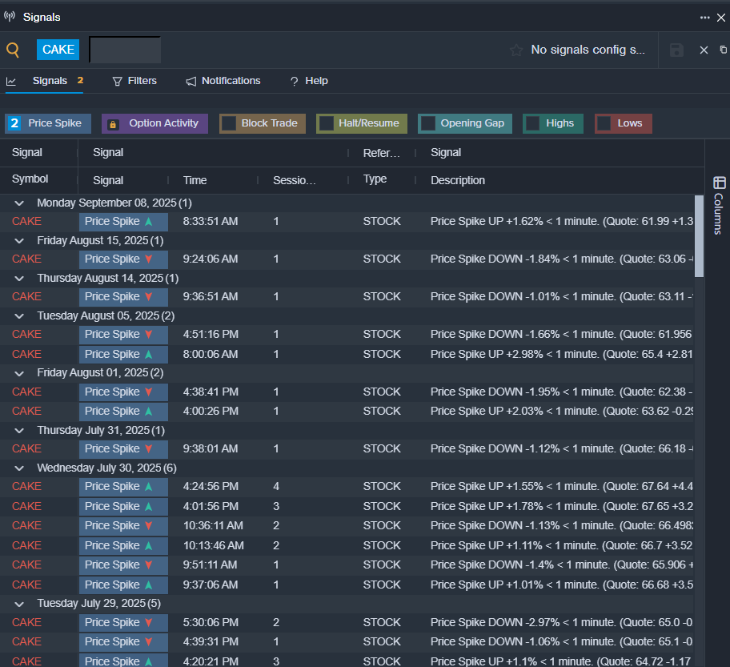Open the Notifications tab
The image size is (730, 667).
coord(223,81)
